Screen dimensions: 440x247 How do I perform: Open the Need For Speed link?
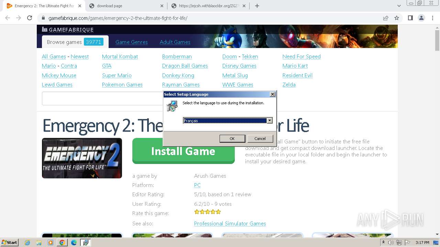pyautogui.click(x=301, y=56)
